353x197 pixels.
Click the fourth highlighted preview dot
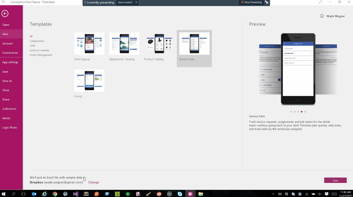[x=302, y=112]
